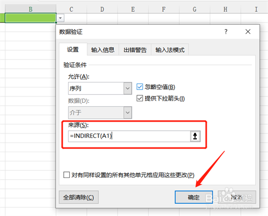Click the 来源 formula input field
Image resolution: width=268 pixels, height=216 pixels.
tap(129, 136)
